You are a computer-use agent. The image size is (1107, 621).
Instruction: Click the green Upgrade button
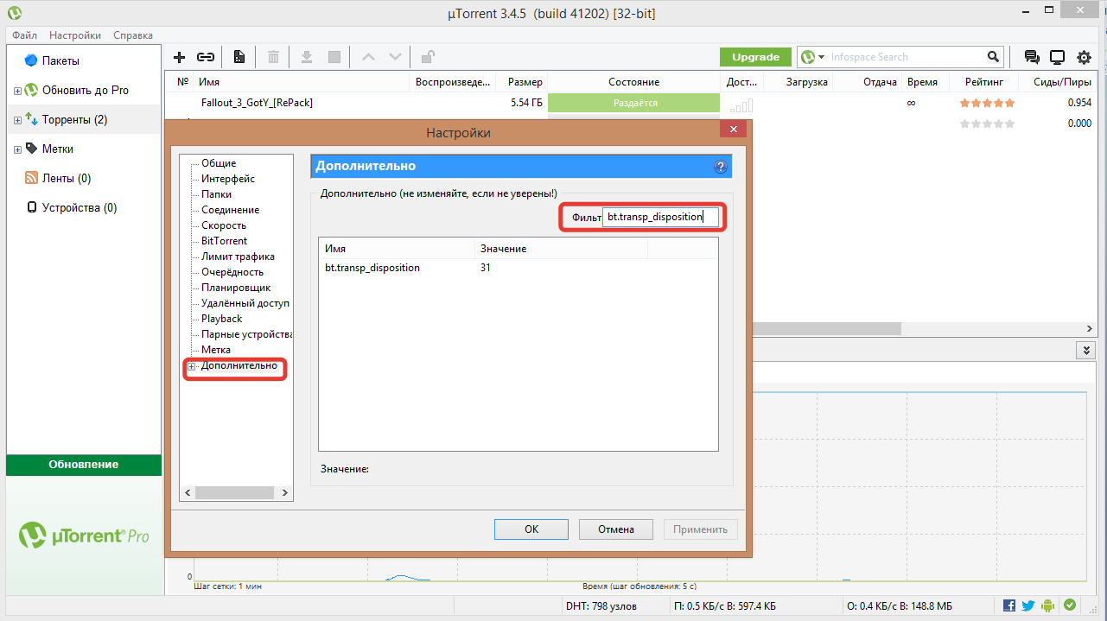(756, 57)
